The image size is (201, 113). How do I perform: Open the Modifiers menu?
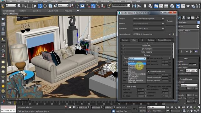(54, 1)
